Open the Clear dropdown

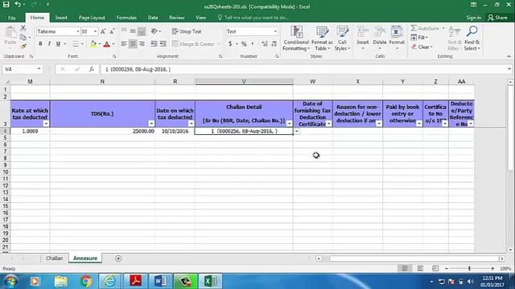pos(422,47)
